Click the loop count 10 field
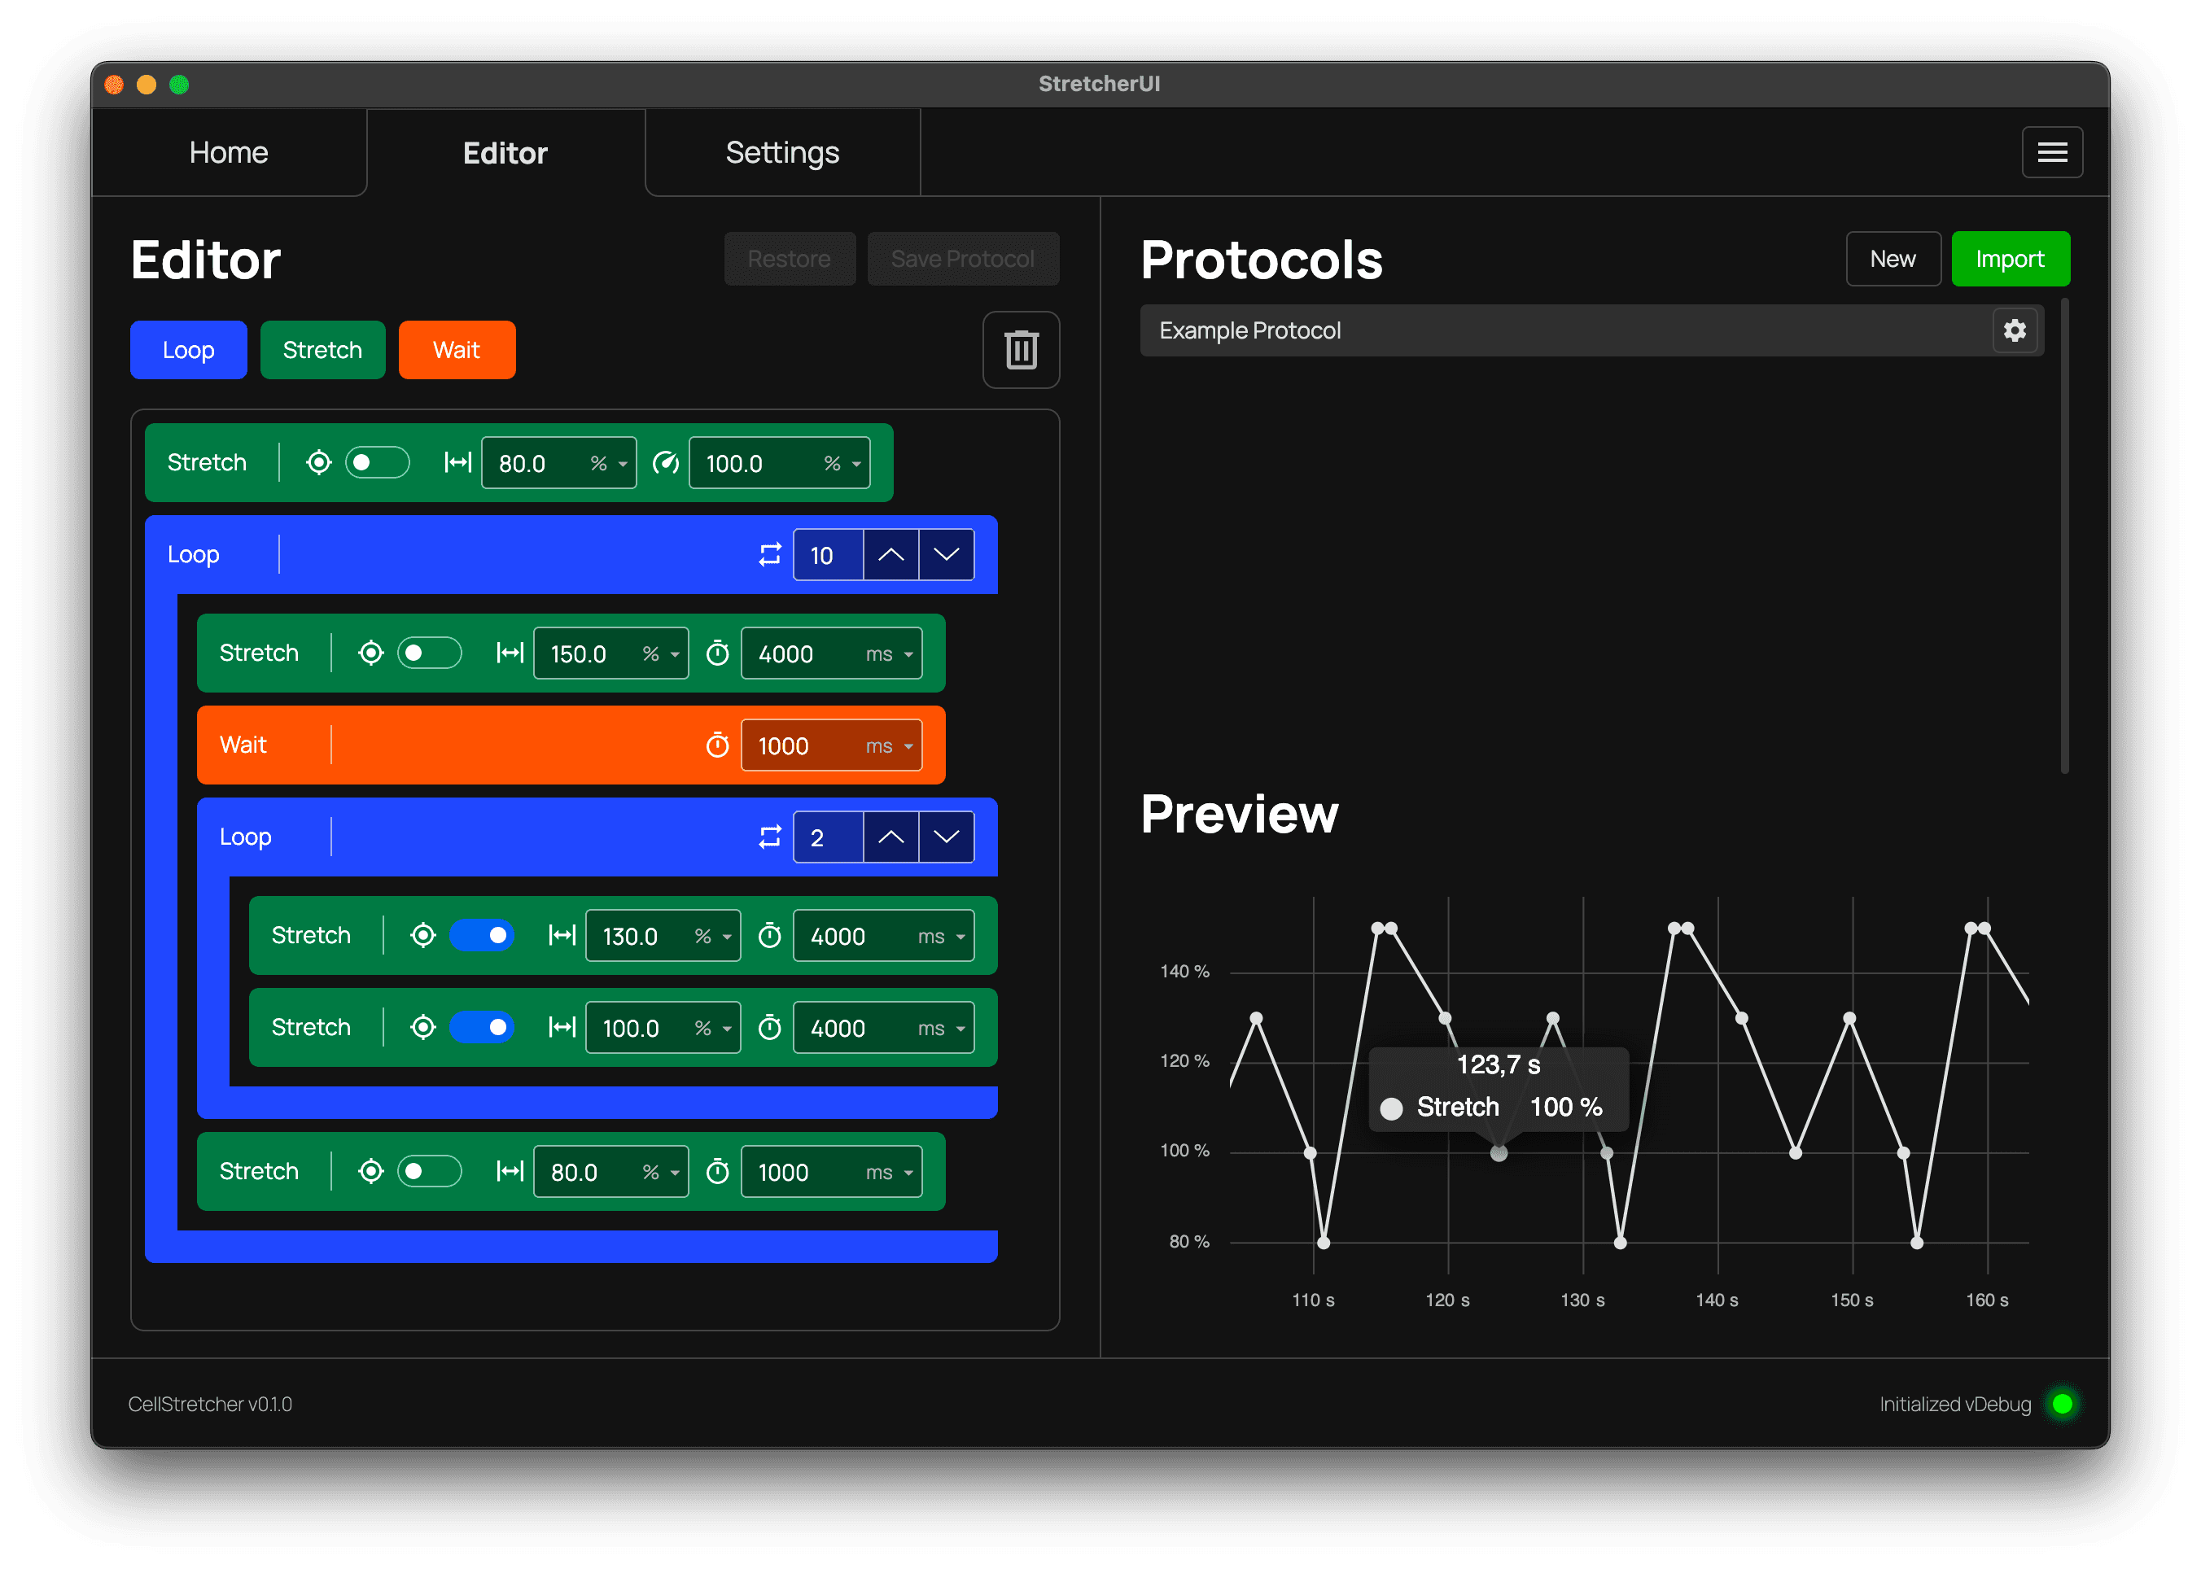 (x=828, y=554)
